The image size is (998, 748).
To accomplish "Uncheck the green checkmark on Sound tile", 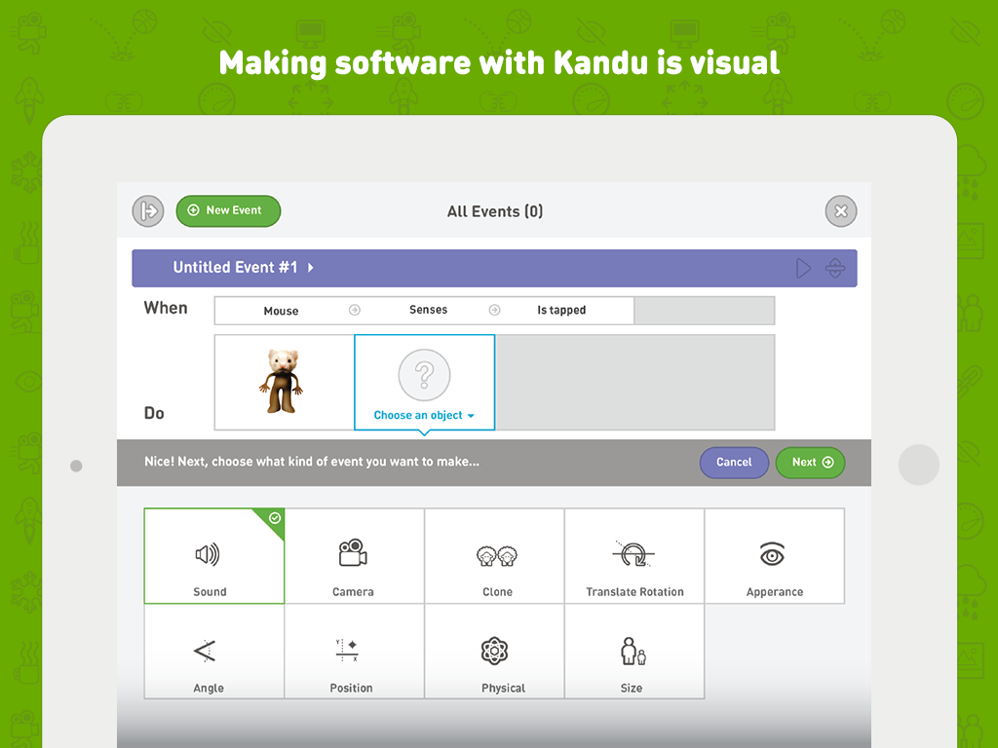I will pos(274,518).
